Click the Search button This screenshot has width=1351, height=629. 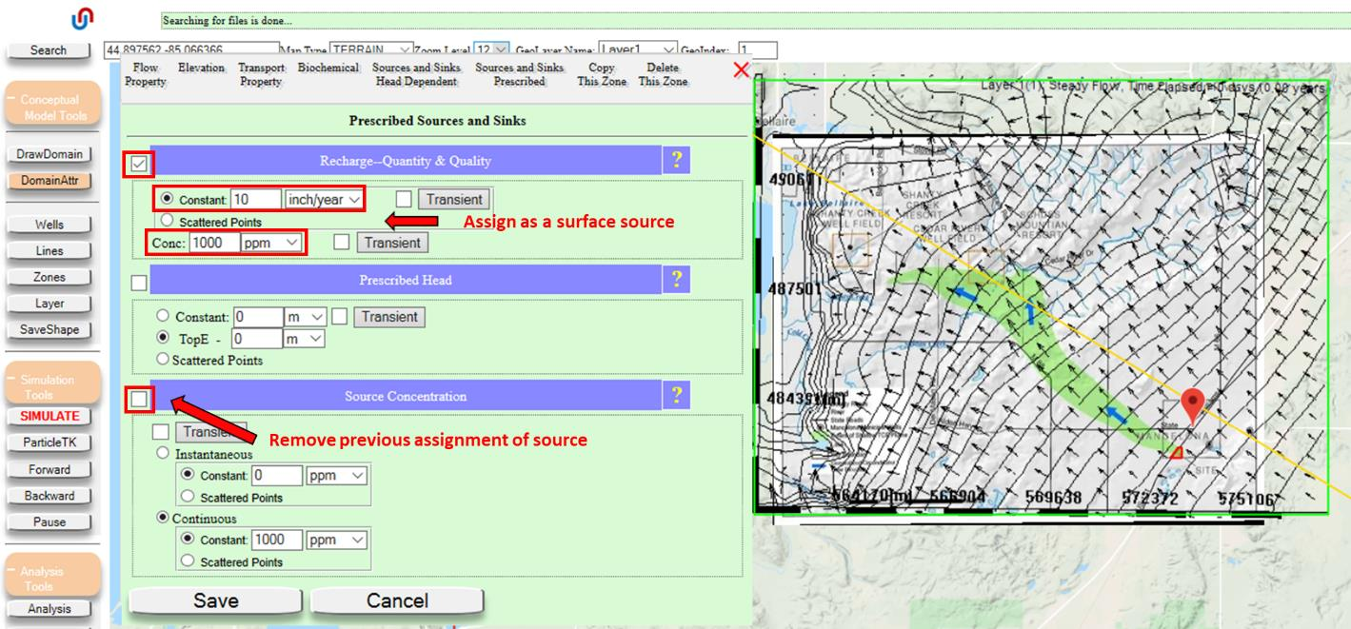click(x=48, y=50)
